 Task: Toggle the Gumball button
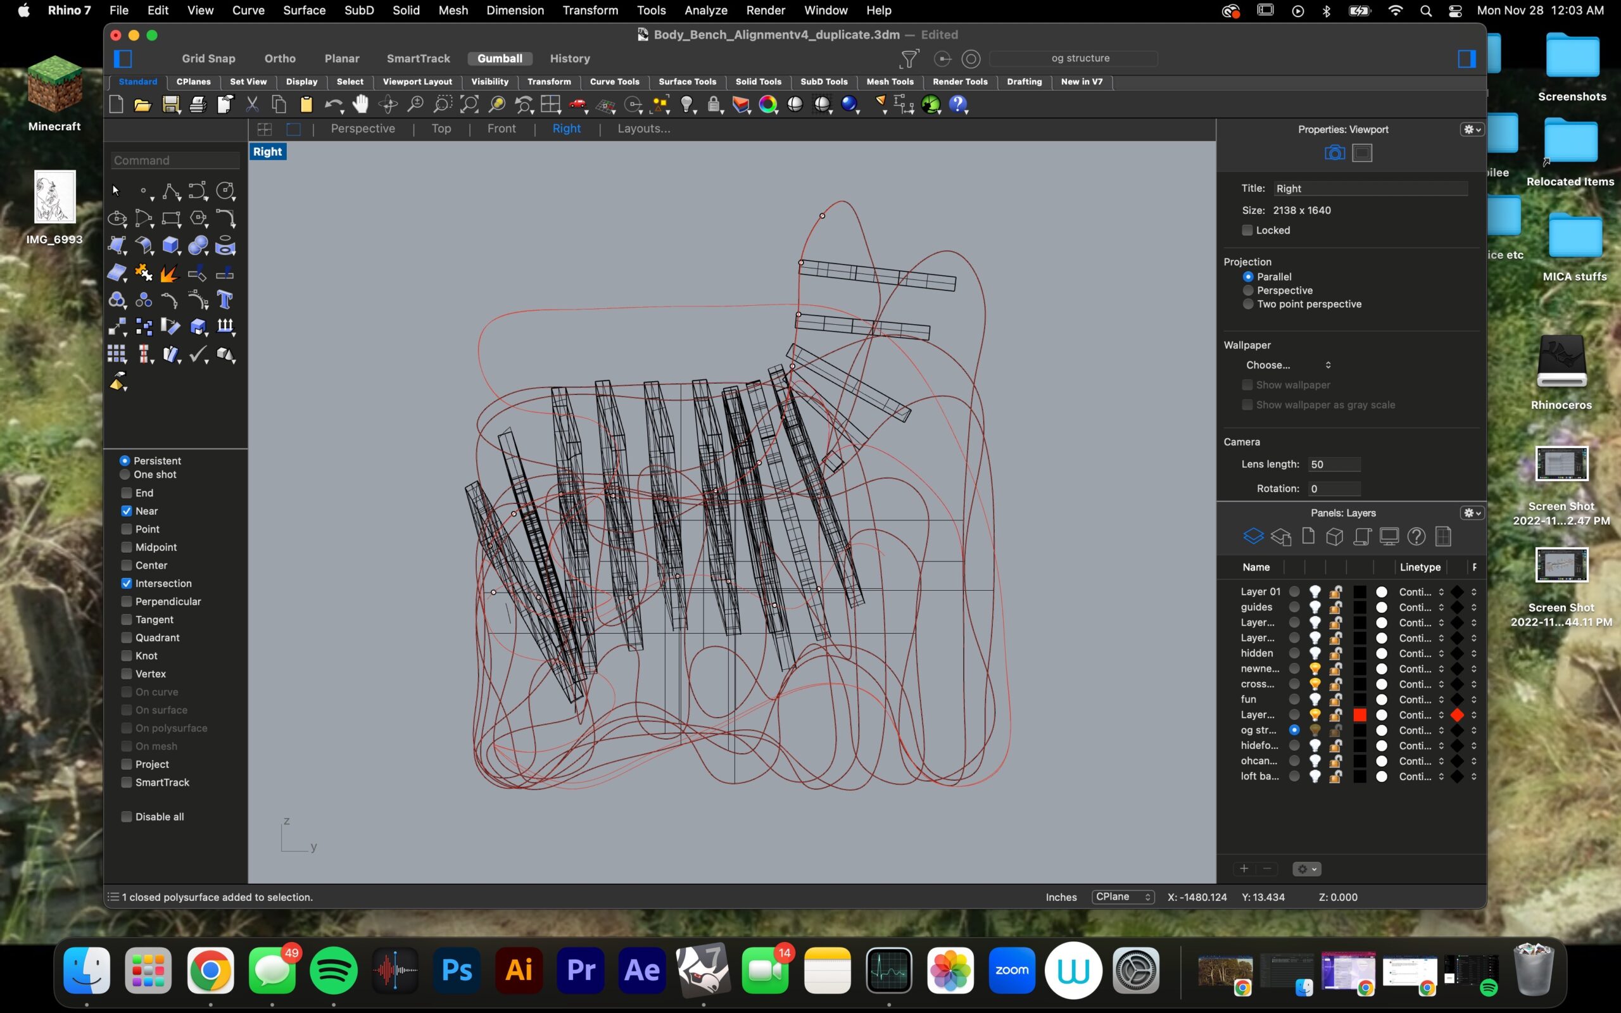point(500,59)
